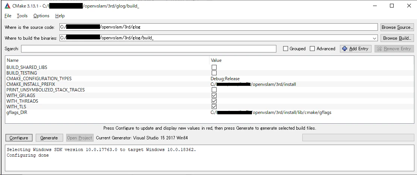This screenshot has height=175, width=417.
Task: Click the Generate button
Action: tap(49, 138)
